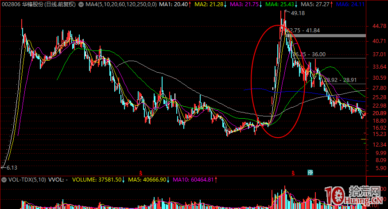This screenshot has height=209, width=388.
Task: Click the MA1: 20.40 value
Action: [x=173, y=4]
